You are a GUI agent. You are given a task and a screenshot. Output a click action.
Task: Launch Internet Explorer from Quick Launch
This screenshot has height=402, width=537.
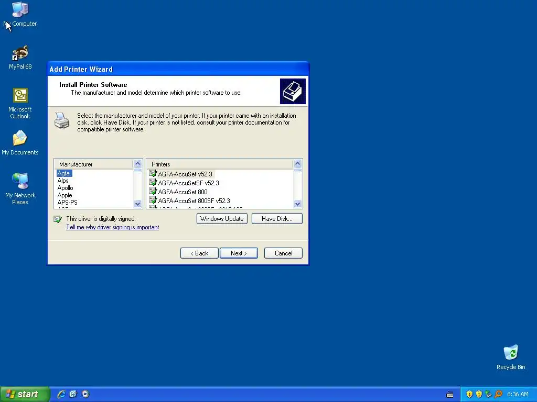click(61, 394)
